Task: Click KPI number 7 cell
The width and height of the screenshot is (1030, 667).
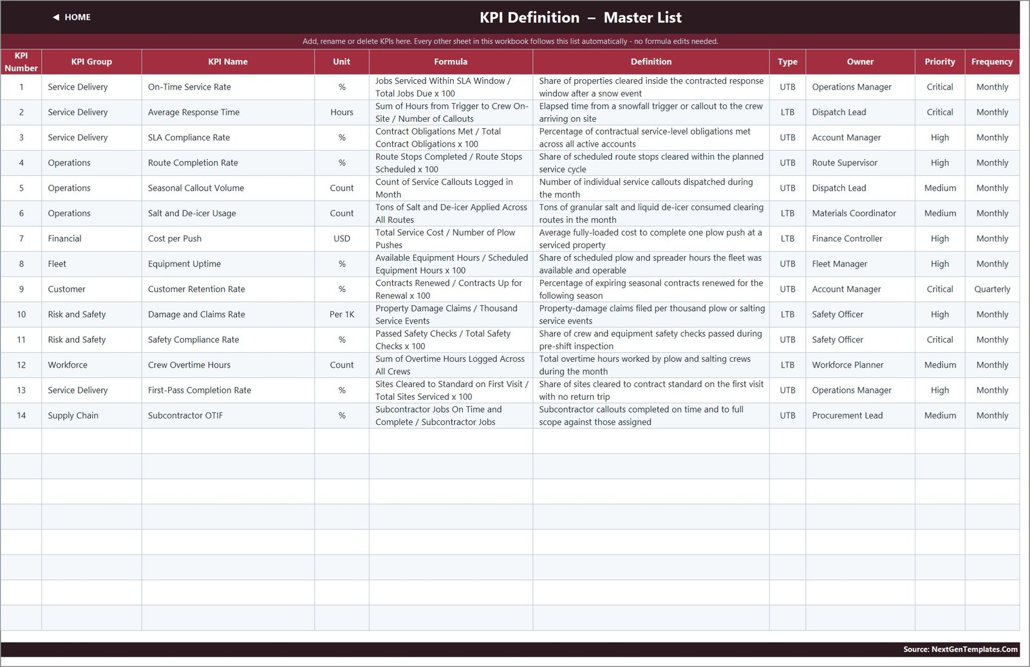Action: point(21,238)
